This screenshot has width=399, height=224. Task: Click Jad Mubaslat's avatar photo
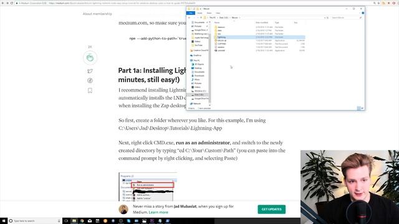123,209
